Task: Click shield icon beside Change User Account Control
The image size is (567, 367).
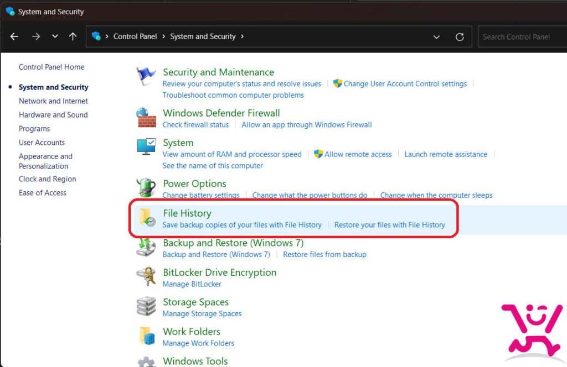Action: pos(337,83)
